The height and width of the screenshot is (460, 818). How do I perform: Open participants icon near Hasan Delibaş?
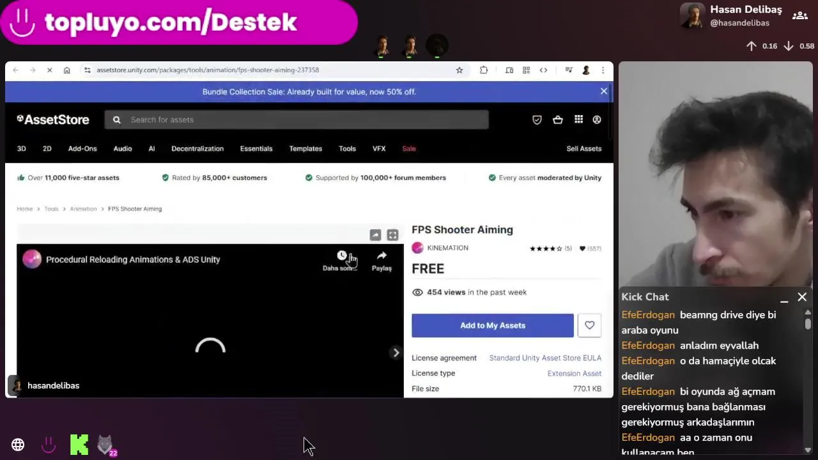pos(799,15)
